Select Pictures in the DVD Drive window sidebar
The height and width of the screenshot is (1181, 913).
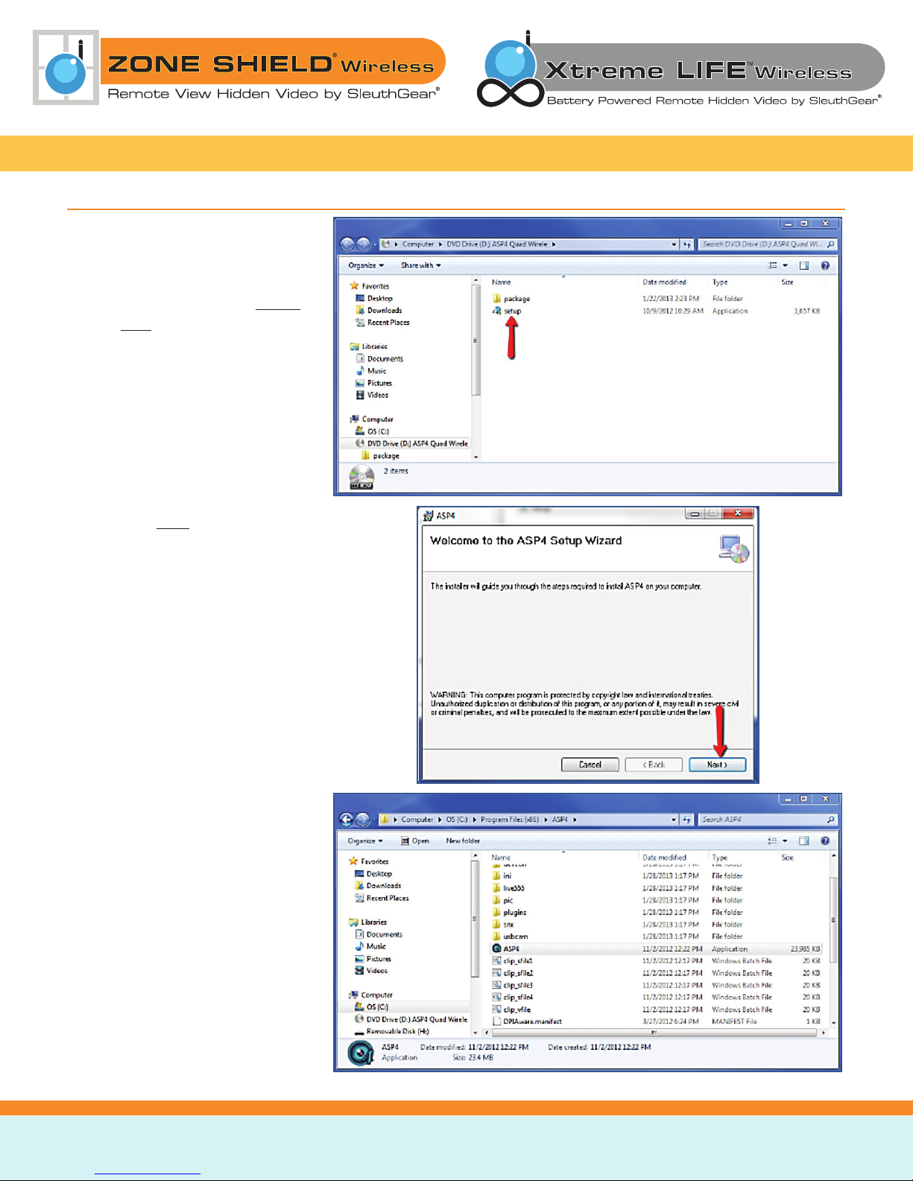tap(373, 383)
